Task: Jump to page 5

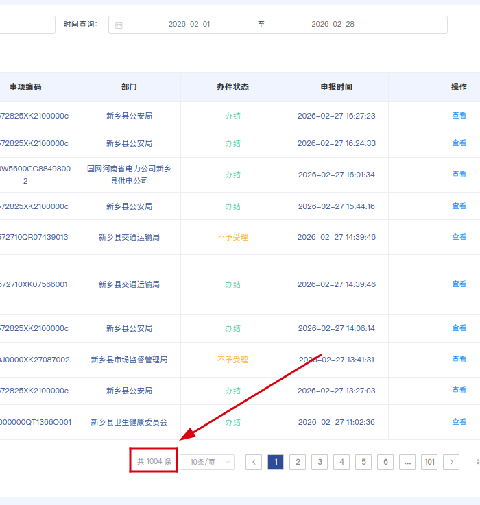Action: pyautogui.click(x=363, y=462)
